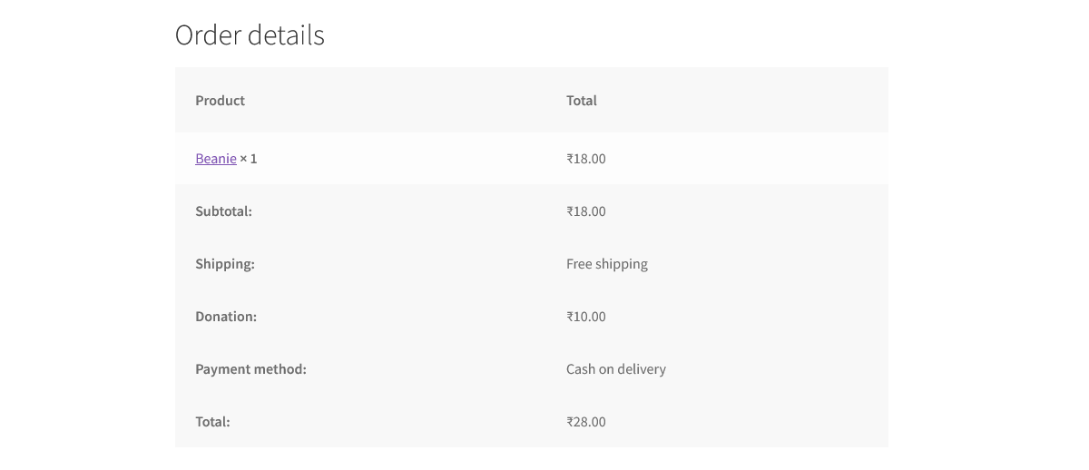
Task: Click the Beanie row ₹18.00 price
Action: click(585, 159)
